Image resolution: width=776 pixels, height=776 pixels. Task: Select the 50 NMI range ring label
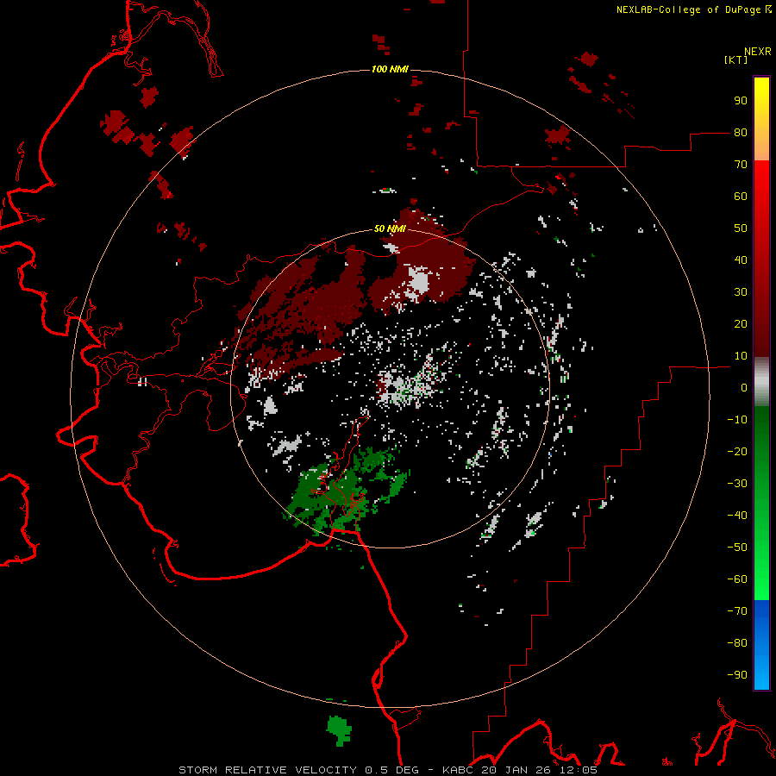point(390,228)
